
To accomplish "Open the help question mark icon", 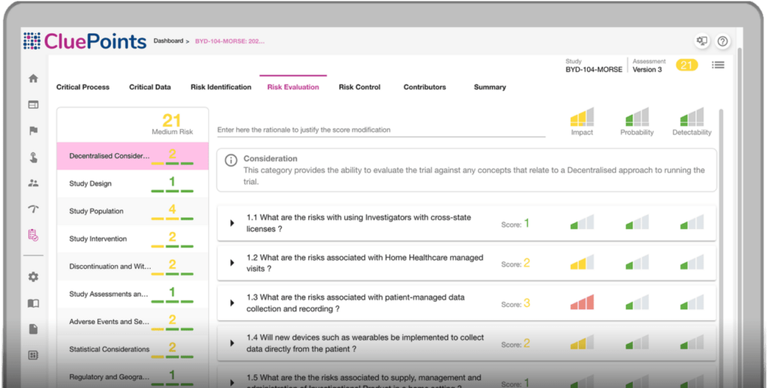I will [722, 41].
